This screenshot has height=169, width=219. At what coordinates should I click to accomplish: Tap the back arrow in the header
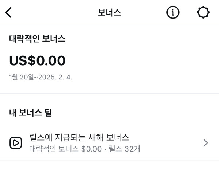point(8,13)
